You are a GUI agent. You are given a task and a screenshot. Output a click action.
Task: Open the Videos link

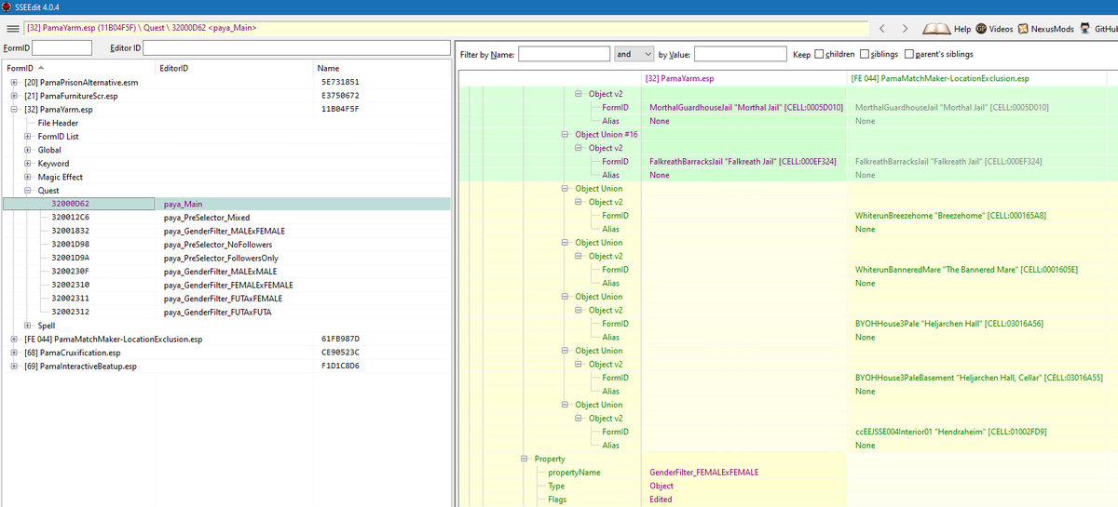[x=994, y=29]
